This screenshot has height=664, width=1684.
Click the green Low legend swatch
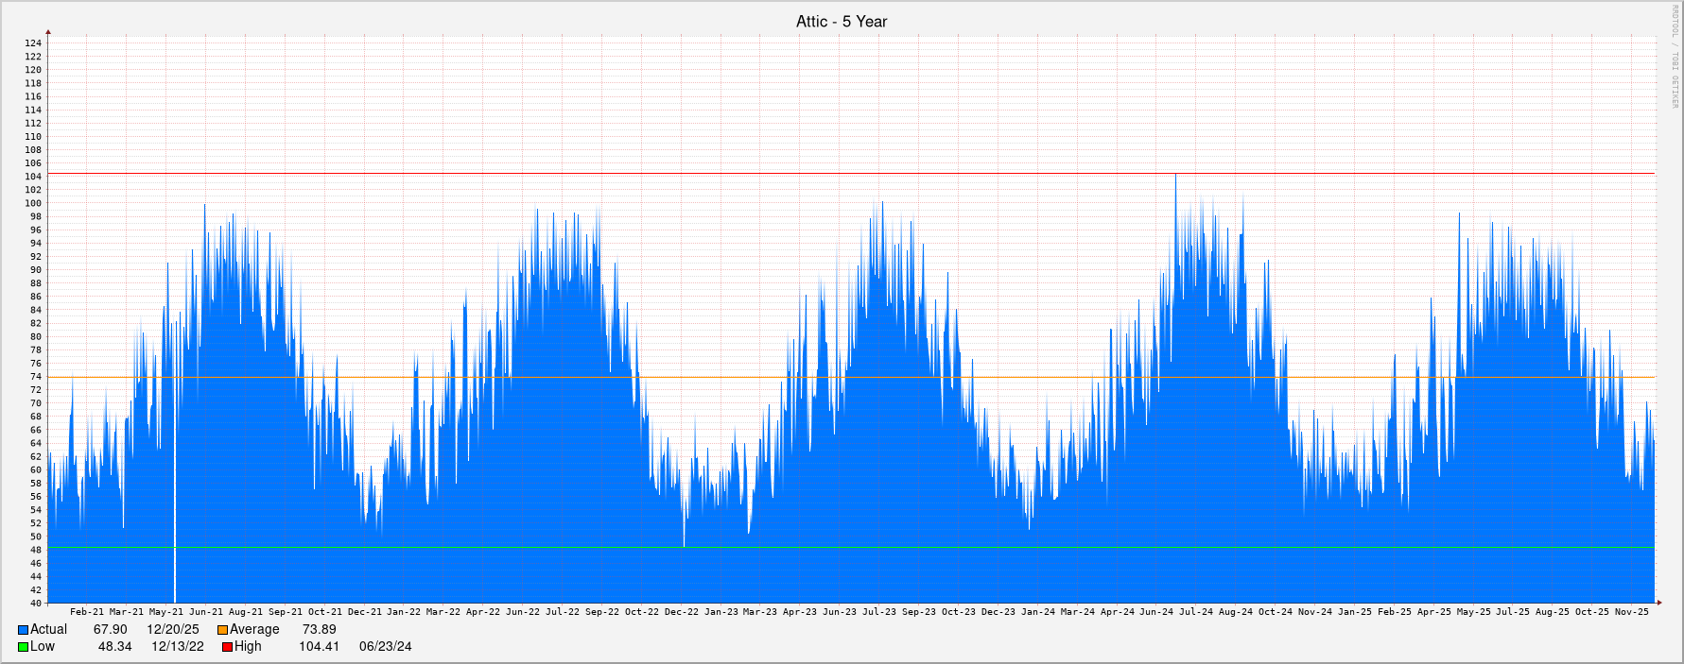[x=23, y=647]
